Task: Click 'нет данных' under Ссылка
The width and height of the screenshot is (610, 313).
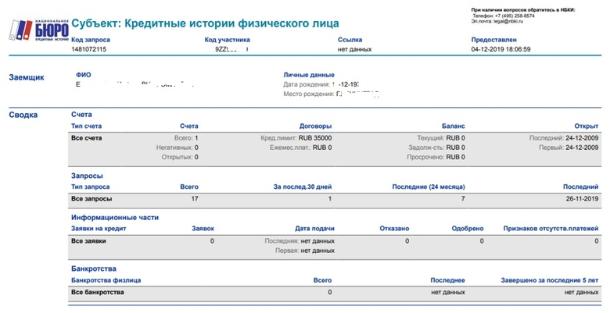Action: (x=354, y=49)
